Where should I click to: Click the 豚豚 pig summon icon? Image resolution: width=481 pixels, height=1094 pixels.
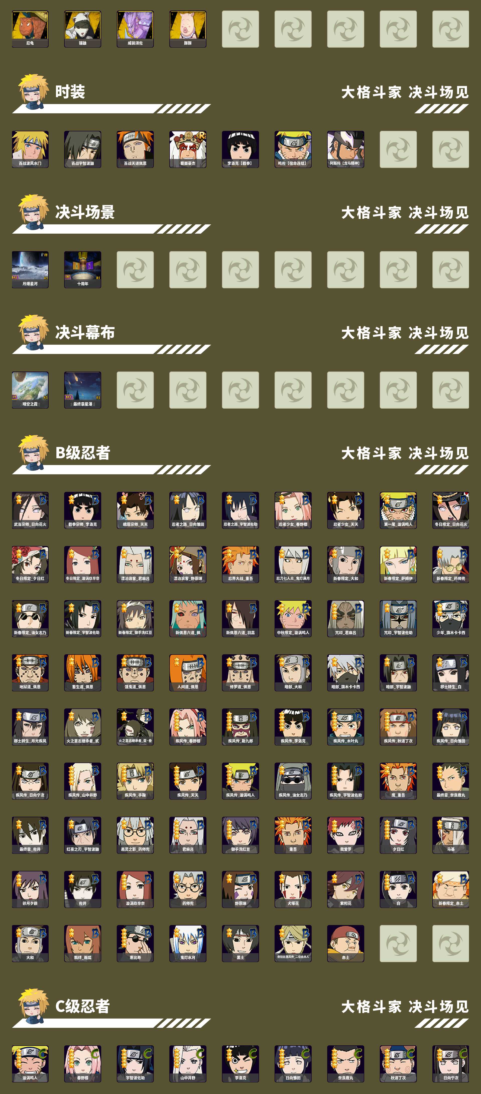click(x=188, y=29)
